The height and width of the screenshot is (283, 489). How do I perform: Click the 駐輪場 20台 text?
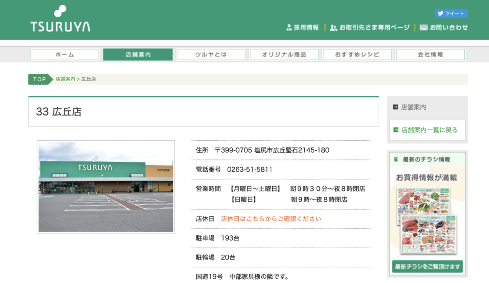pyautogui.click(x=215, y=257)
